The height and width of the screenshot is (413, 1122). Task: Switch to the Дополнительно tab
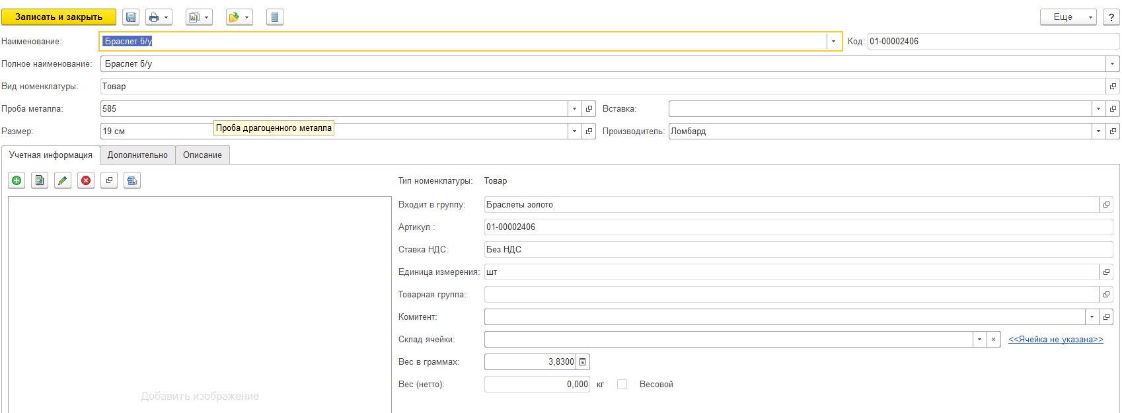(x=137, y=155)
